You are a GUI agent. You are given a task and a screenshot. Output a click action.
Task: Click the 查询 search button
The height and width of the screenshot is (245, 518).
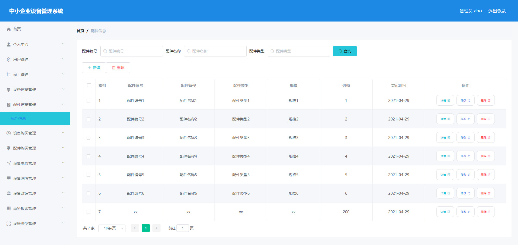pos(345,51)
